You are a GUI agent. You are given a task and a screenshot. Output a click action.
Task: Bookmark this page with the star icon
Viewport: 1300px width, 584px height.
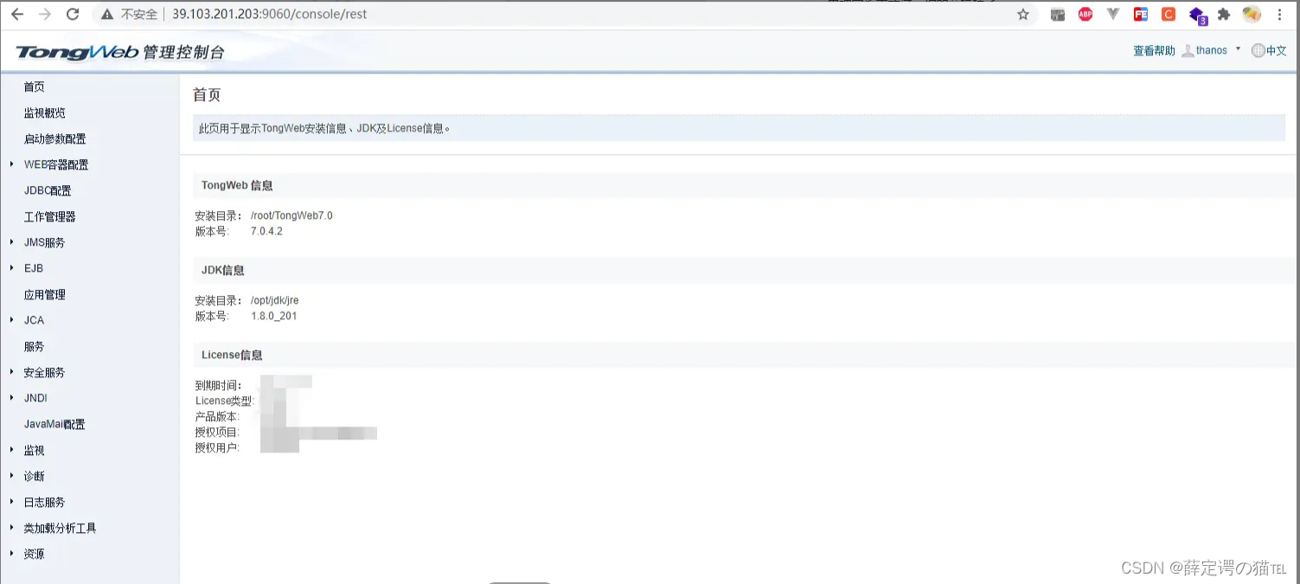(x=1023, y=14)
